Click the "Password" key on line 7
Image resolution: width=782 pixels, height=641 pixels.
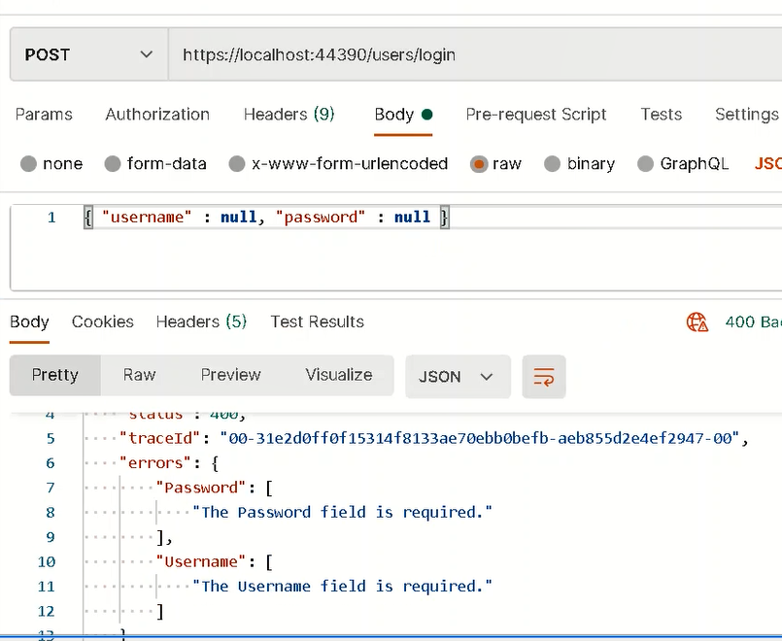click(201, 488)
